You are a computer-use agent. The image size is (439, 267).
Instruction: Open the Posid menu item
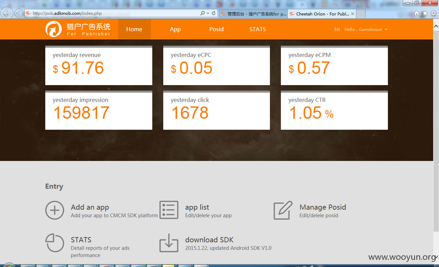coord(216,29)
